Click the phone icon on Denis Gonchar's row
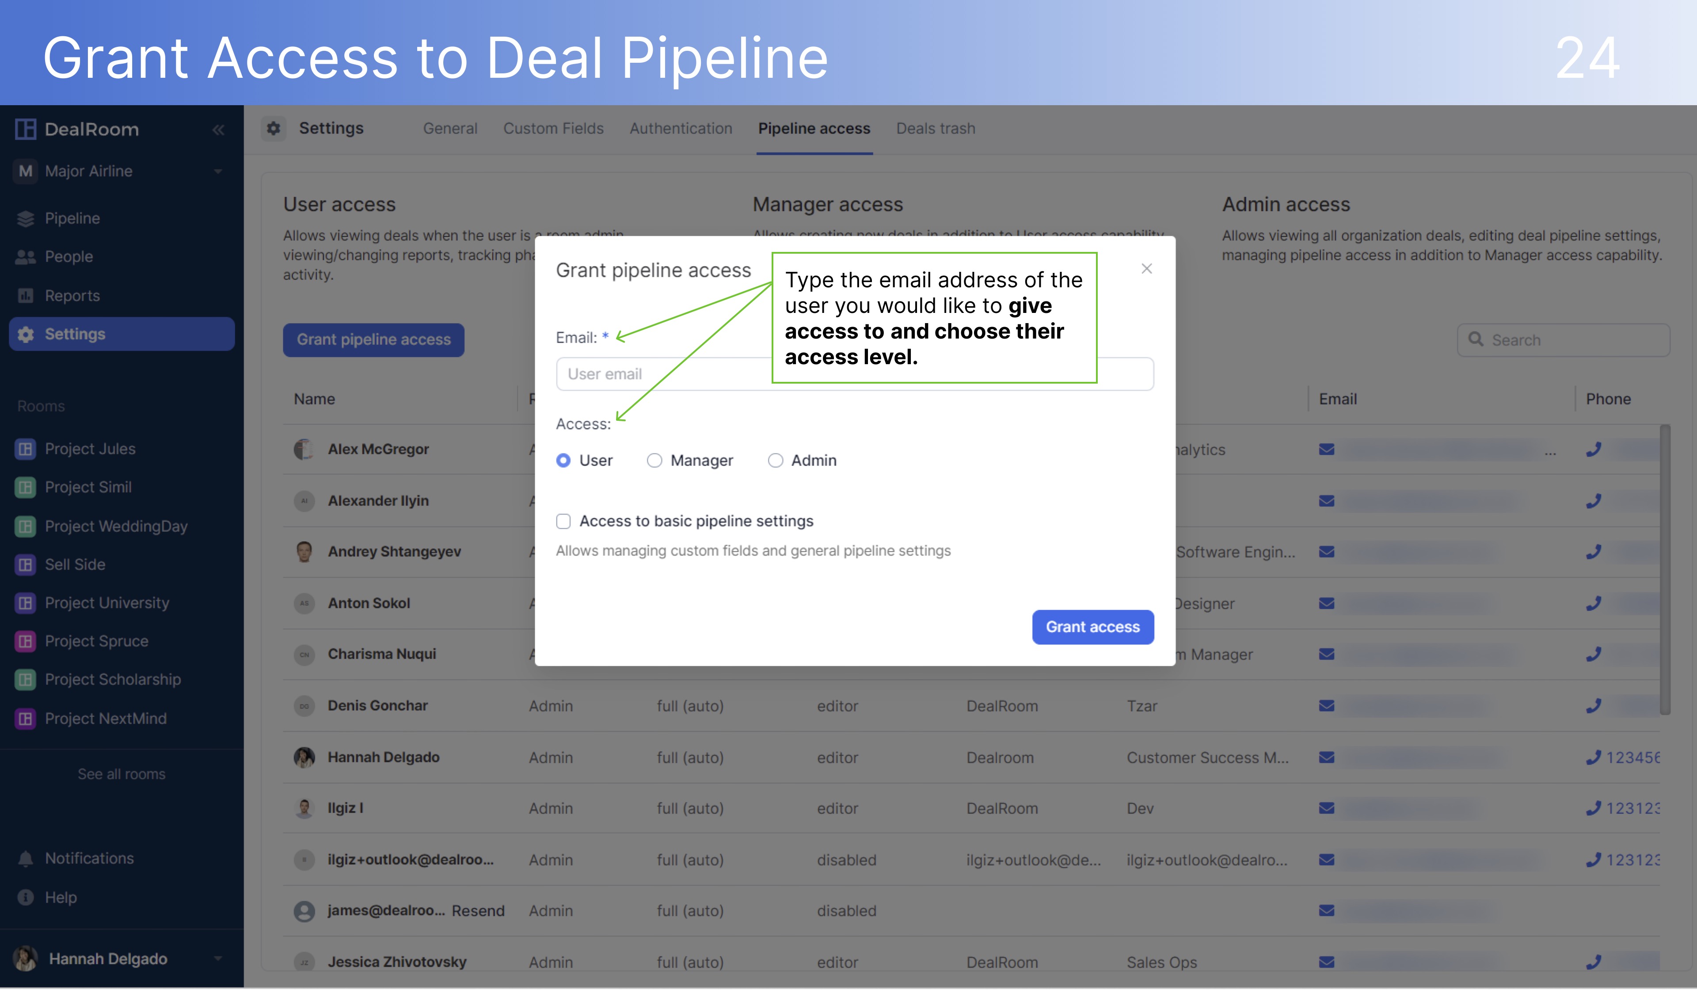 (x=1594, y=706)
